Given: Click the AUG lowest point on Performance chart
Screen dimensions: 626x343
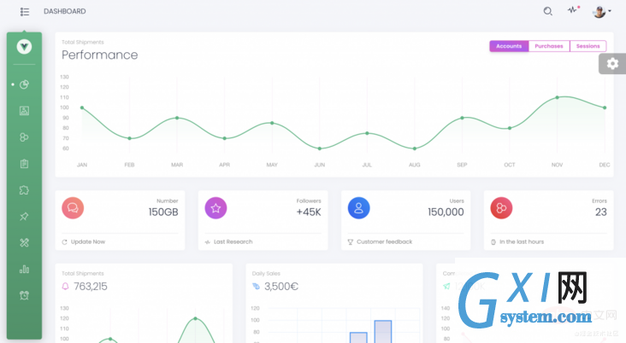Looking at the screenshot, I should tap(415, 148).
